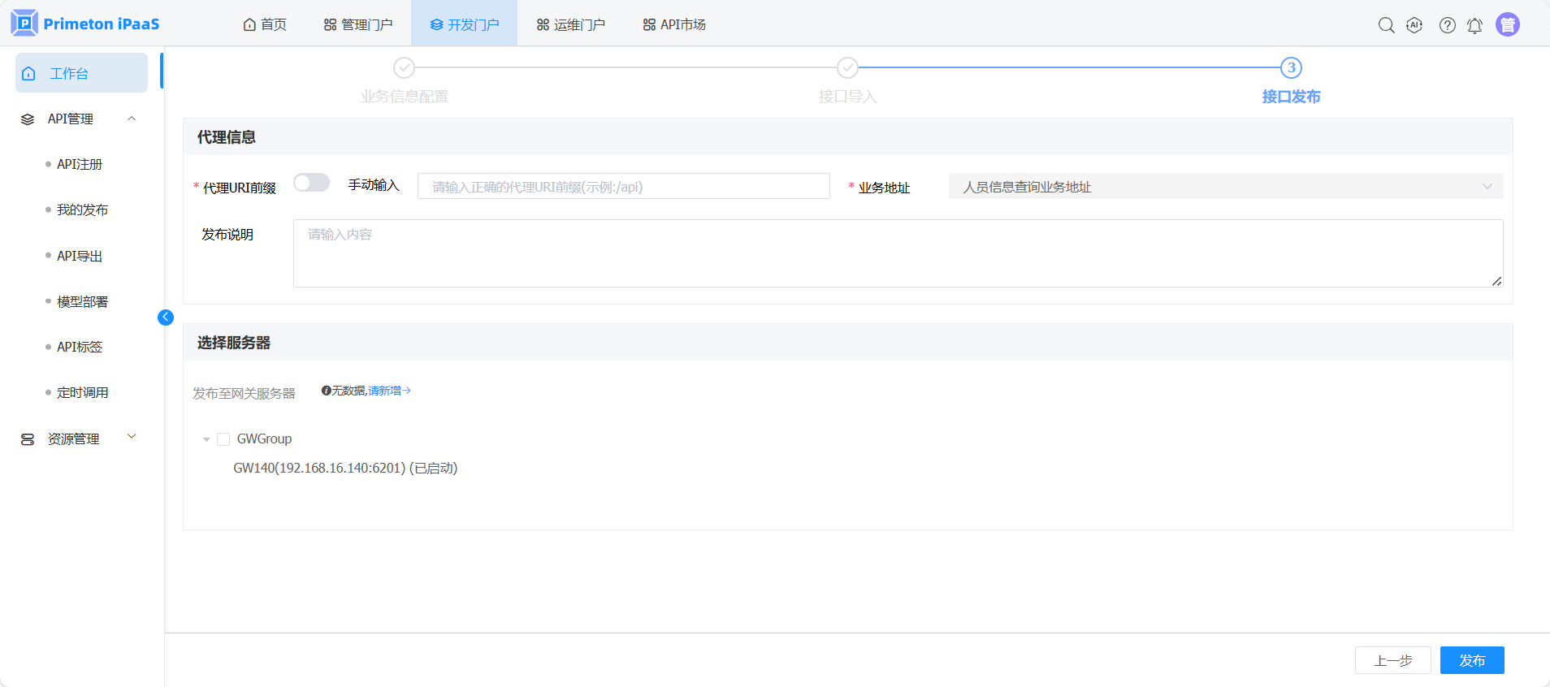The width and height of the screenshot is (1550, 687).
Task: Click the Primeton iPaaS logo
Action: click(85, 24)
